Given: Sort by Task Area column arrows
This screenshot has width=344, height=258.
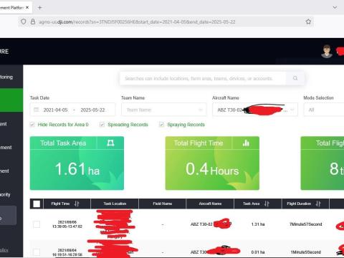Looking at the screenshot, I should [267, 204].
